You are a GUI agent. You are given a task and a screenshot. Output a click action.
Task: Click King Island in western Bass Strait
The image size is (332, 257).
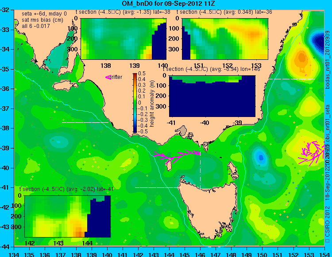click(x=169, y=165)
